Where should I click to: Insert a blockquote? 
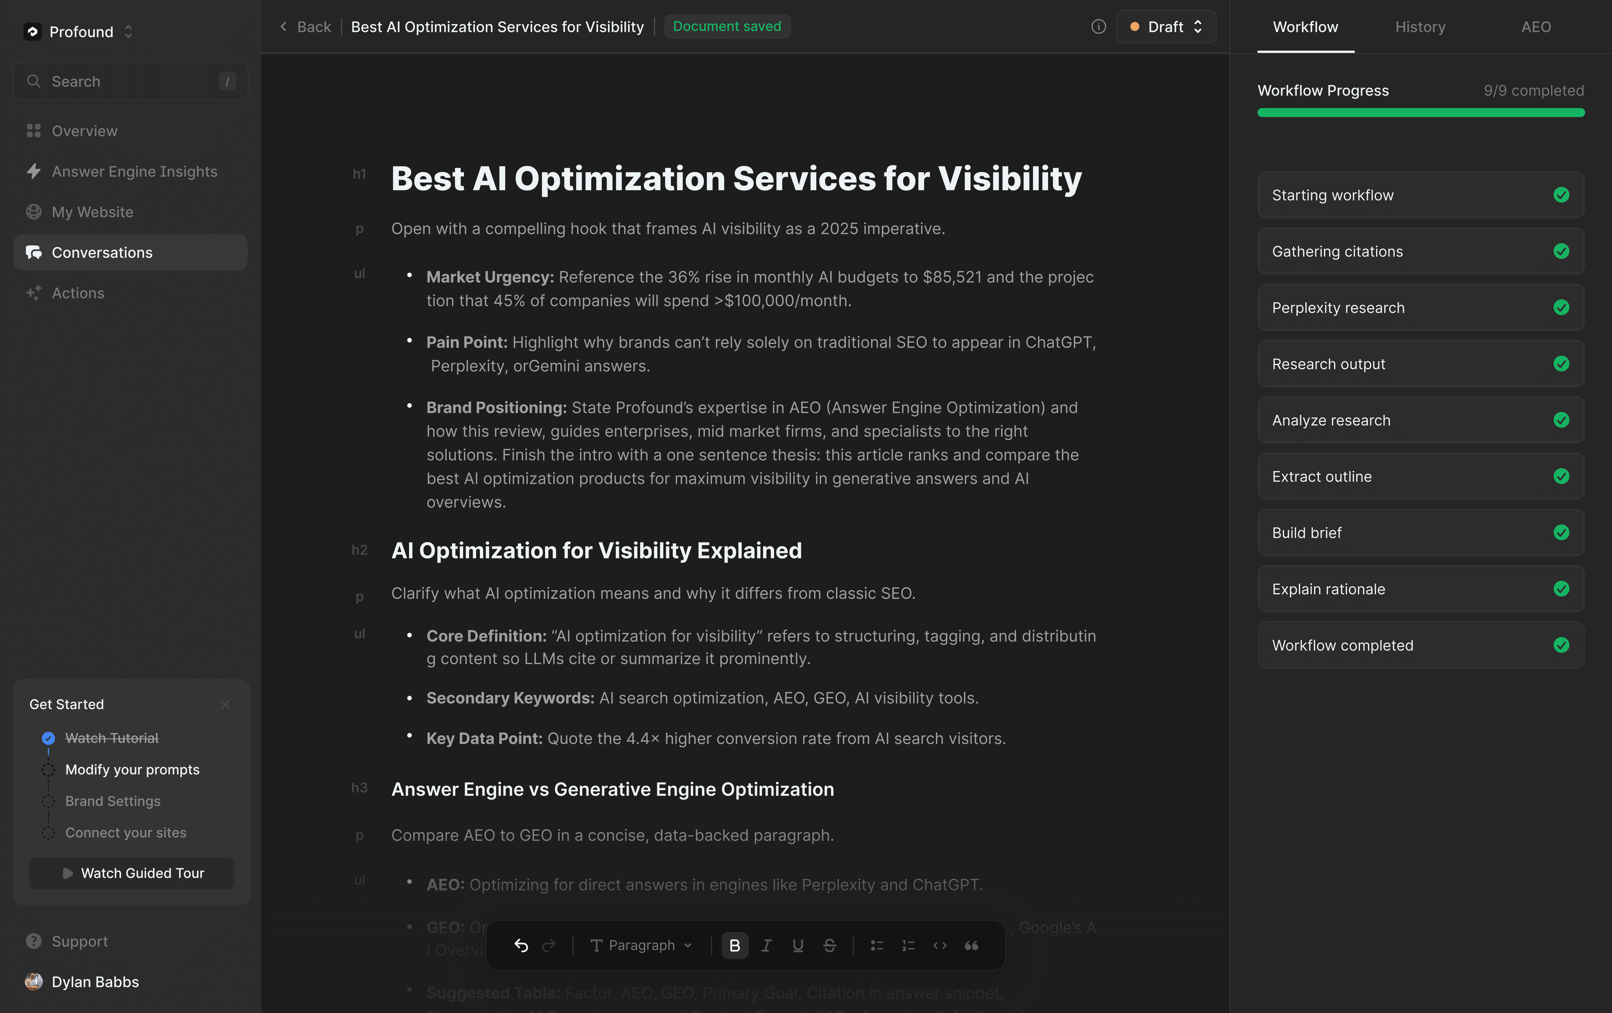(971, 945)
